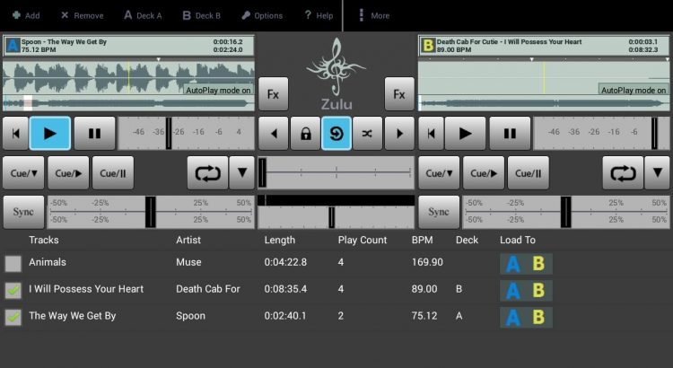Jump Deck A to track start
The image size is (673, 368).
pyautogui.click(x=15, y=133)
